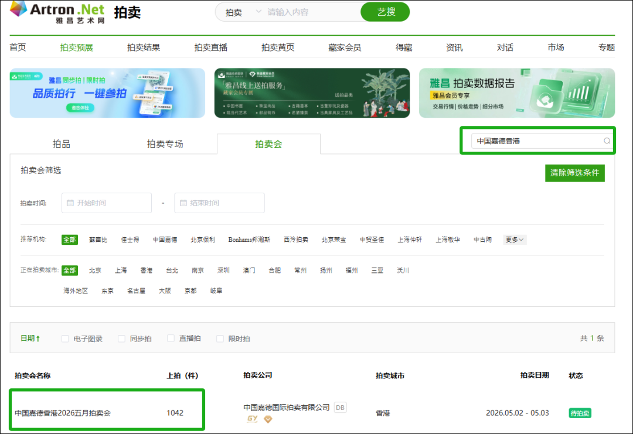Open the 中国嘉德香港2026五月拍卖会 auction link
The height and width of the screenshot is (434, 633).
[63, 413]
